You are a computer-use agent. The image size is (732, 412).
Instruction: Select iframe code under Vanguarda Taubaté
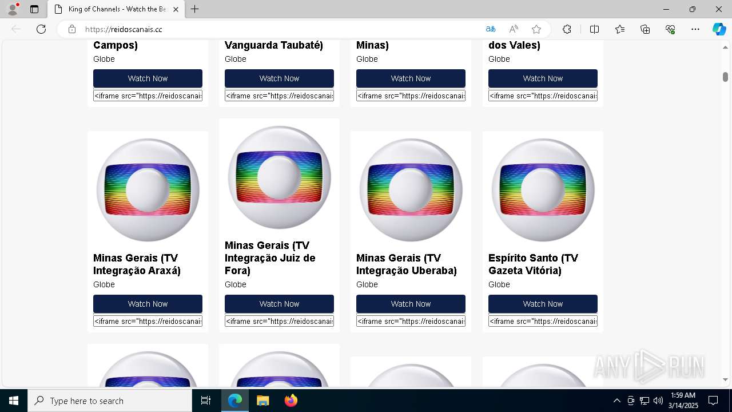279,96
